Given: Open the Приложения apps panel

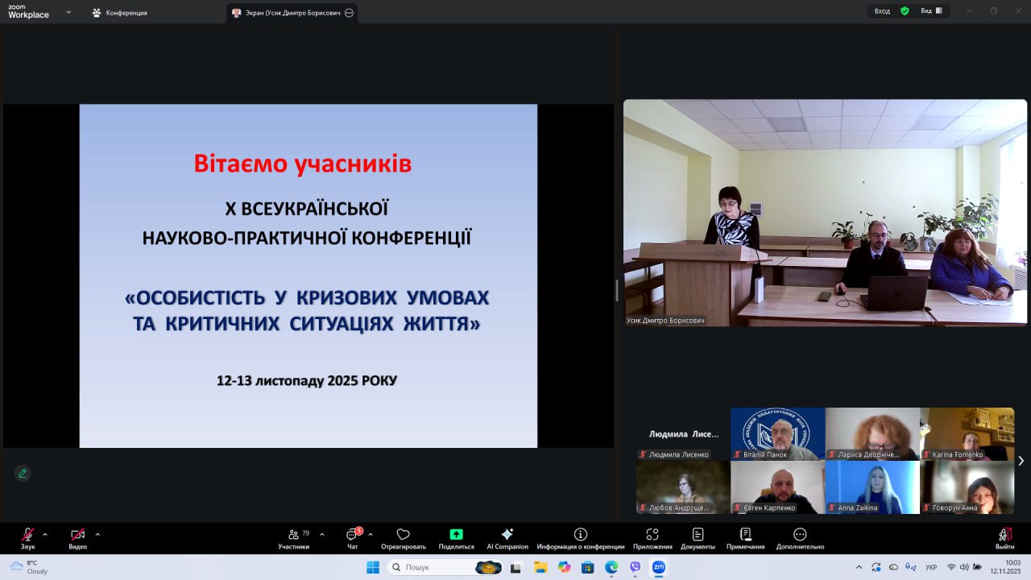Looking at the screenshot, I should pos(652,538).
